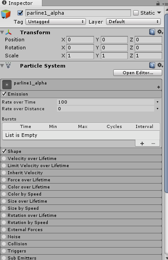Open Rate over Time mode dropdown
Image resolution: width=168 pixels, height=260 pixels.
coord(157,102)
